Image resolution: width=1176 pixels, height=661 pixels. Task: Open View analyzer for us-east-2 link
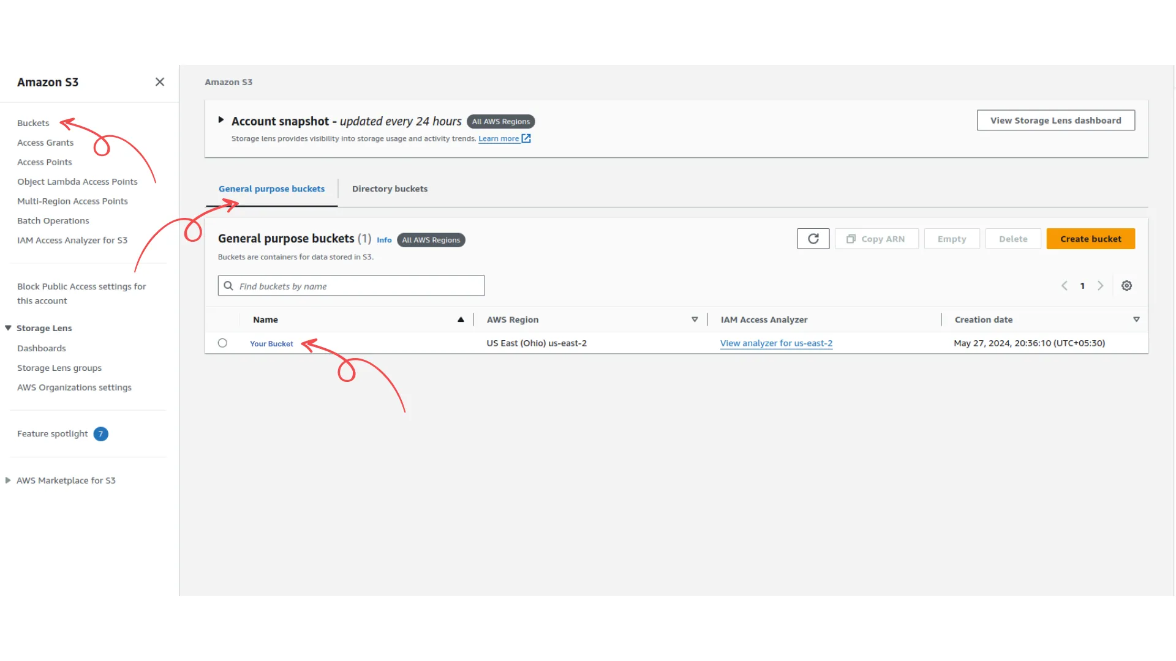[776, 343]
